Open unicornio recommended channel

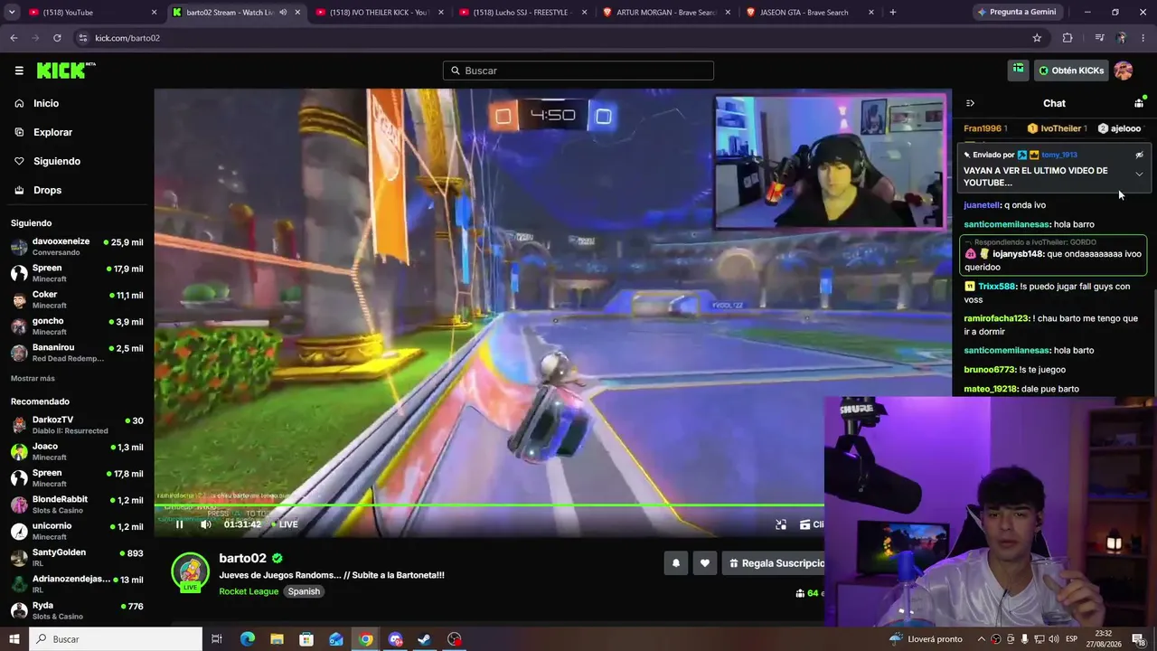(77, 531)
